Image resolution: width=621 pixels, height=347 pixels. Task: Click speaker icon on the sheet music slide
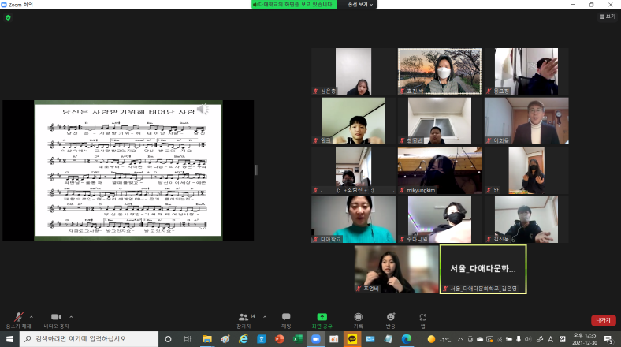[203, 109]
